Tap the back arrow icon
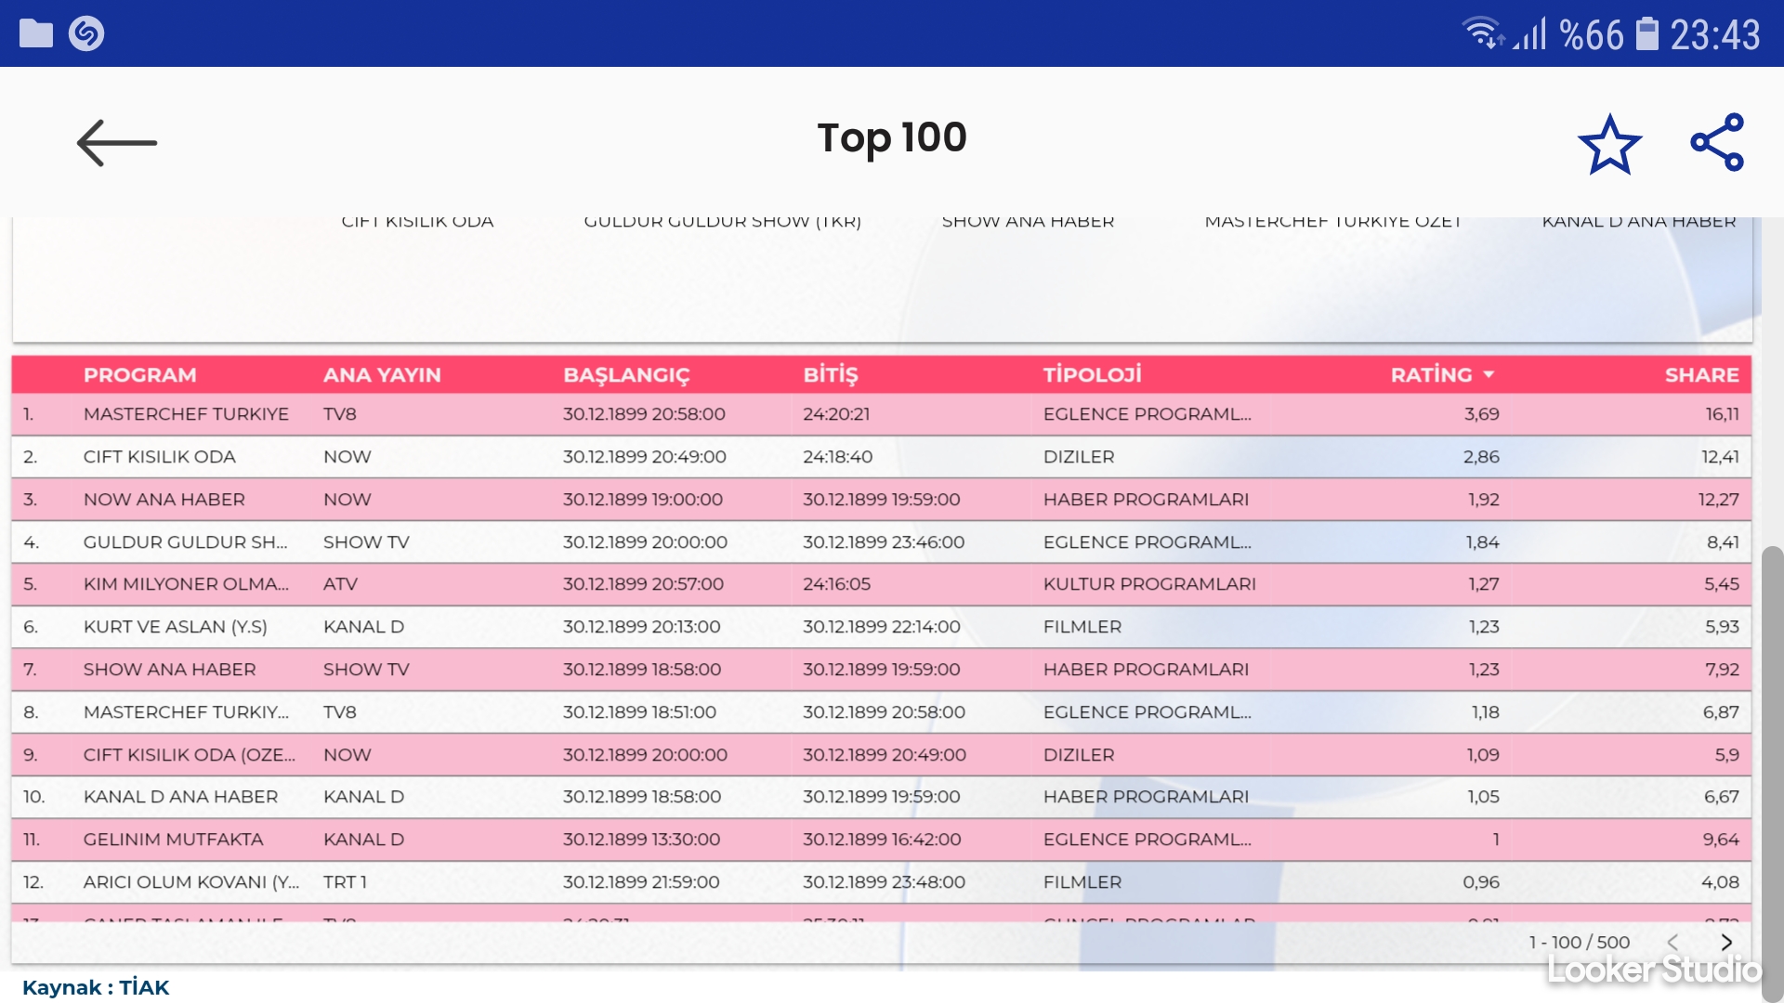 coord(116,143)
